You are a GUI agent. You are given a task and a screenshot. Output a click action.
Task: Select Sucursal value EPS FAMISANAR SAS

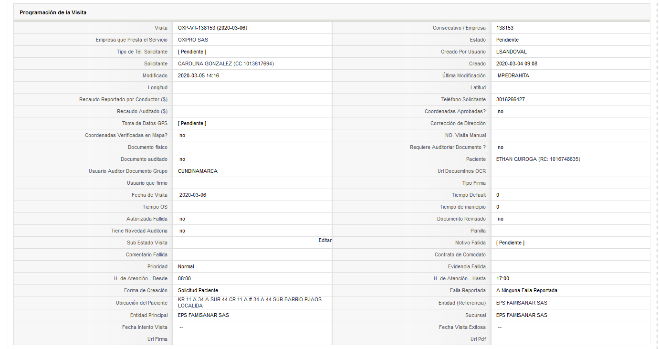(522, 315)
